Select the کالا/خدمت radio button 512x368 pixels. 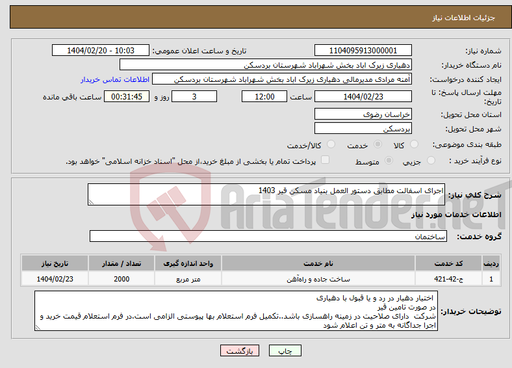331,144
